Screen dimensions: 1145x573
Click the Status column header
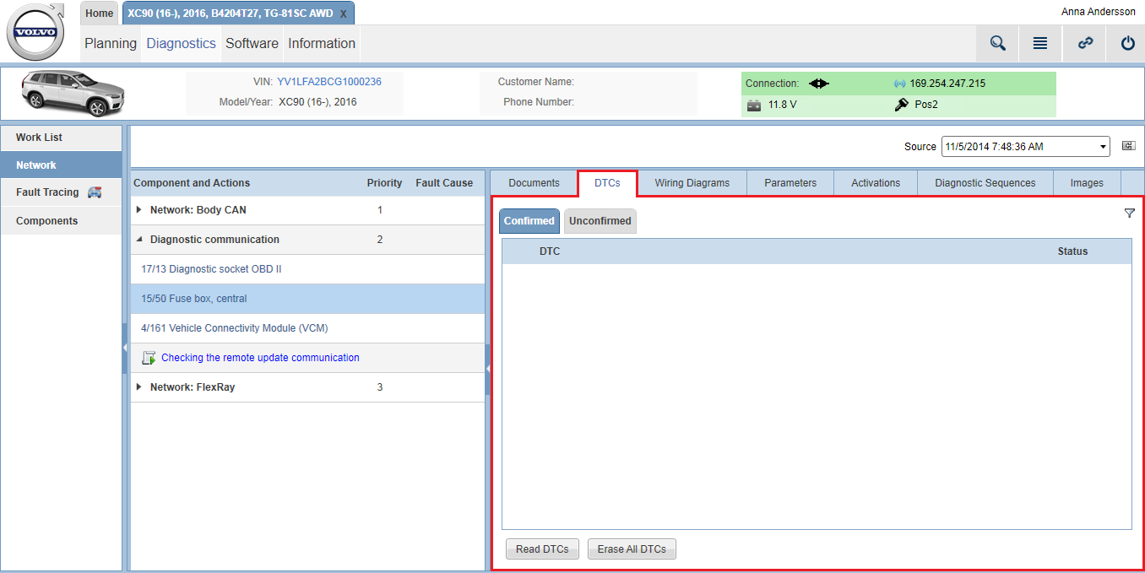coord(1072,251)
